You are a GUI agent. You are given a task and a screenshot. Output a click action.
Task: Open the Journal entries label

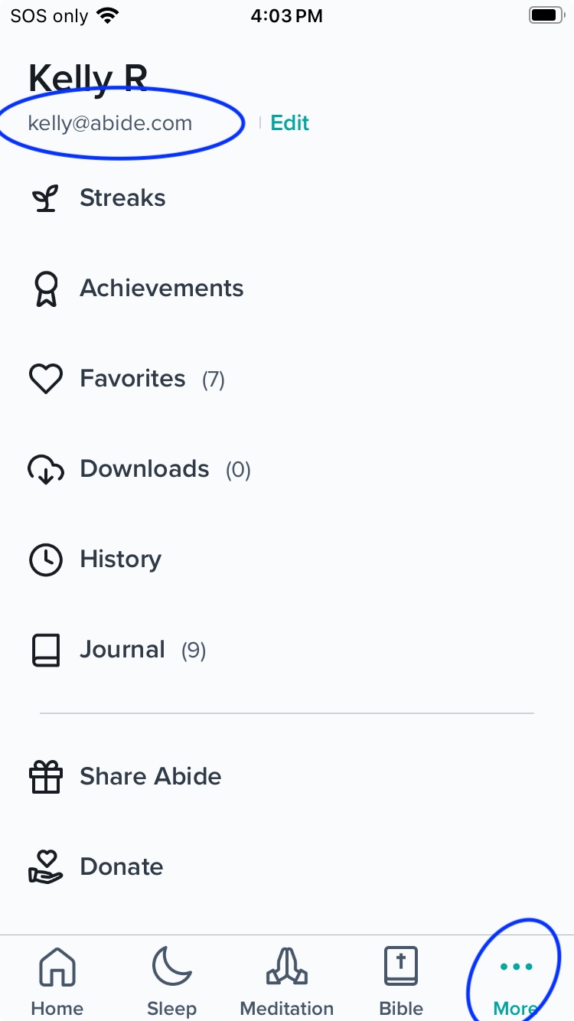(122, 650)
